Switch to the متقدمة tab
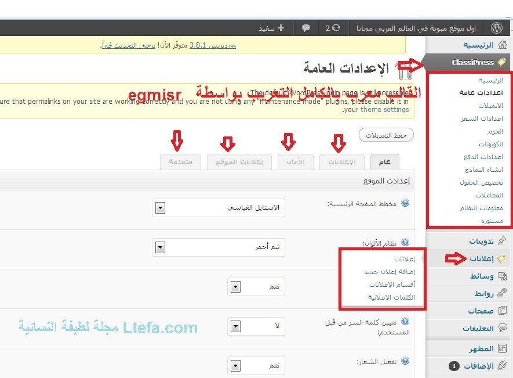The image size is (513, 378). (x=180, y=162)
